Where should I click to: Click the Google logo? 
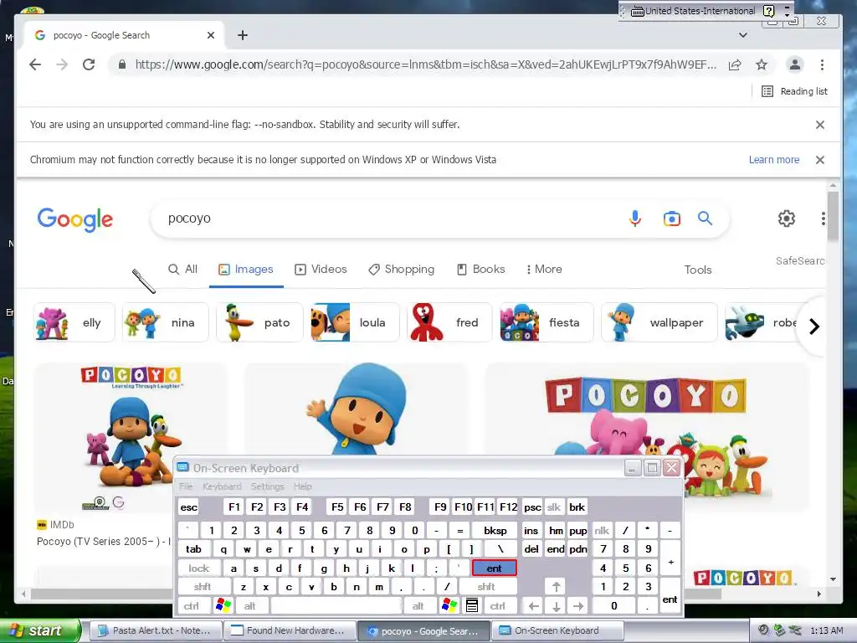tap(75, 219)
